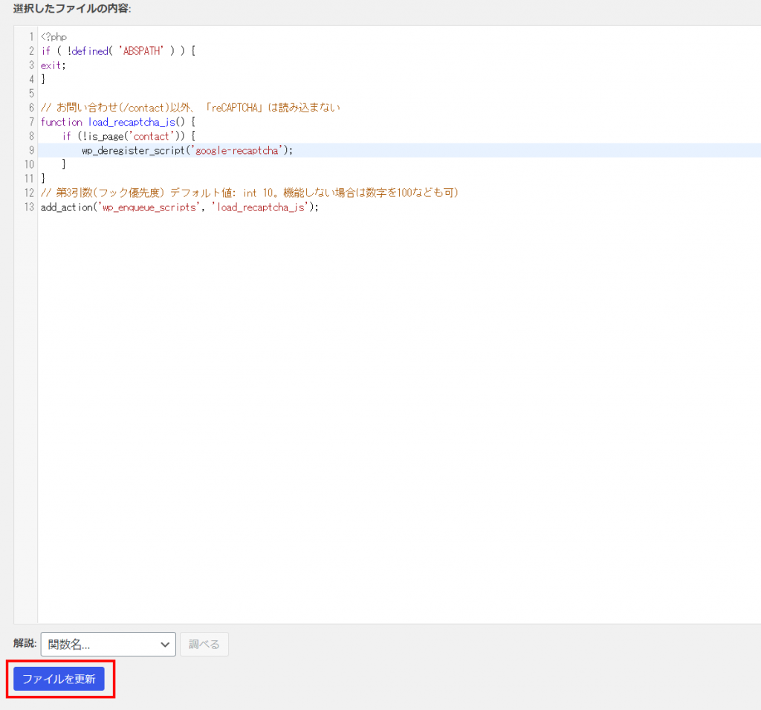Click the 解説 label
Screen dimensions: 761x710
[x=25, y=643]
